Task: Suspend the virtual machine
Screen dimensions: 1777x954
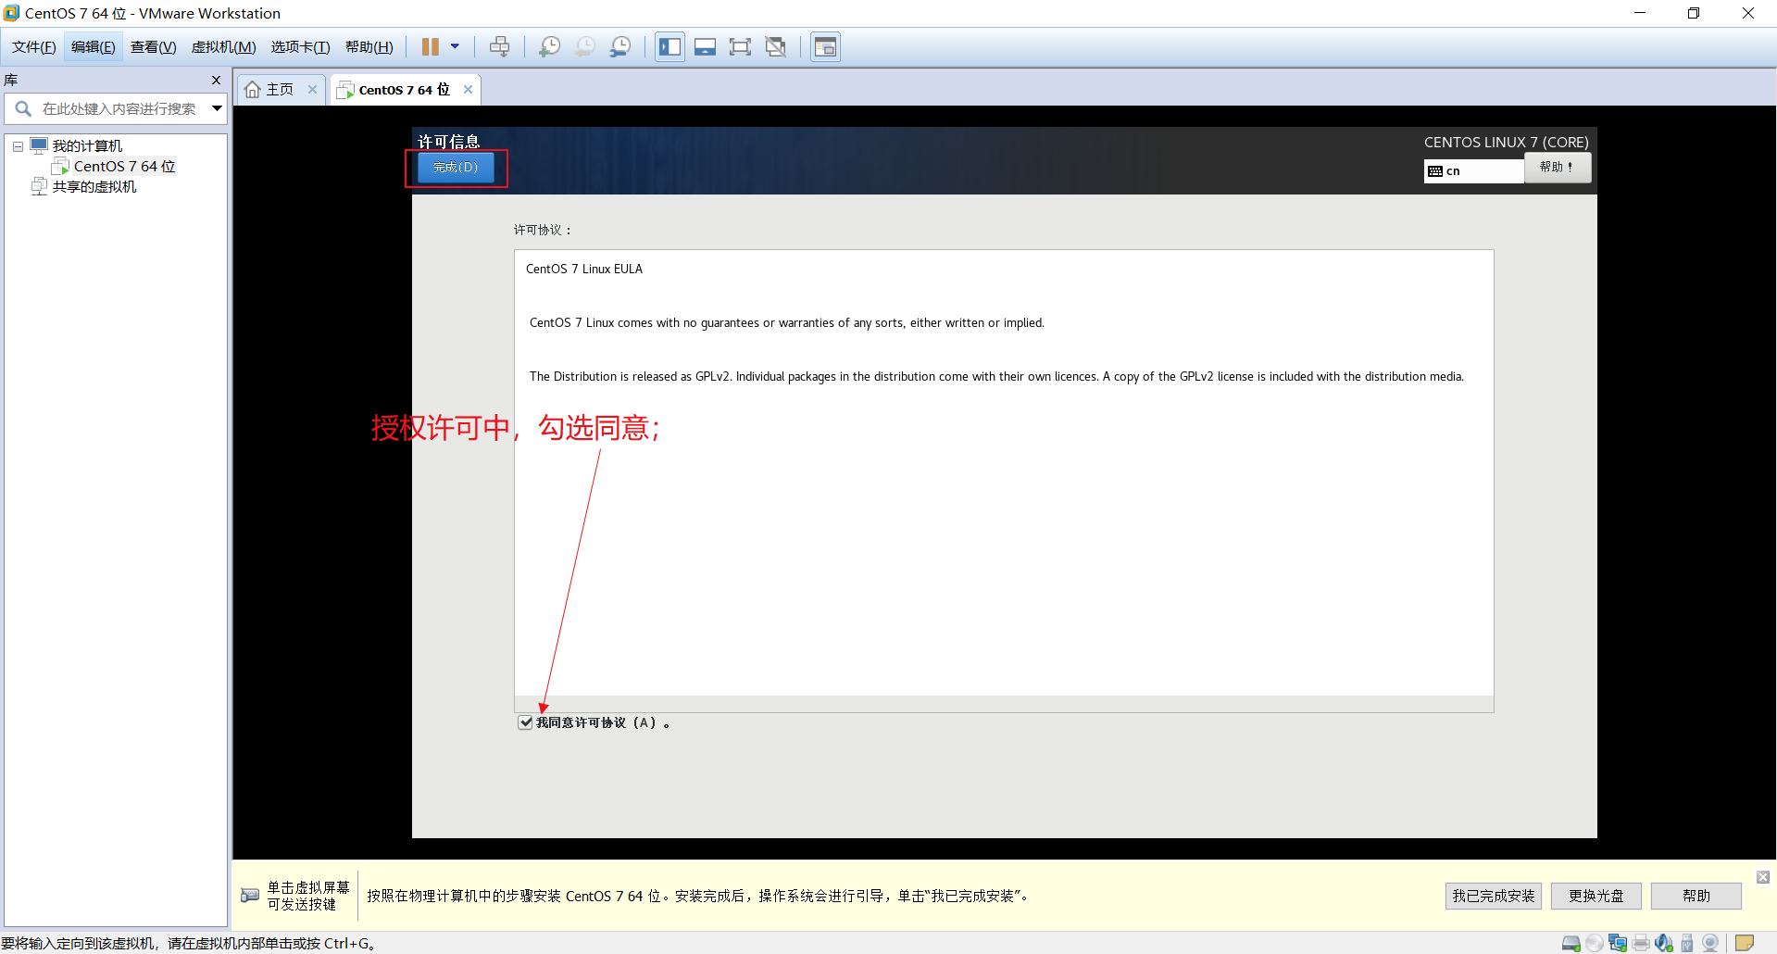Action: click(x=431, y=46)
